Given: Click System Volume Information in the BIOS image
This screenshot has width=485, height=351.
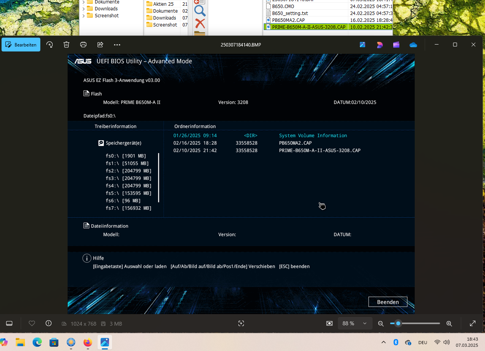Looking at the screenshot, I should [313, 136].
